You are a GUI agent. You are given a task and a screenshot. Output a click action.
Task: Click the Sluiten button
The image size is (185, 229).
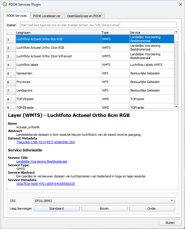(x=170, y=223)
